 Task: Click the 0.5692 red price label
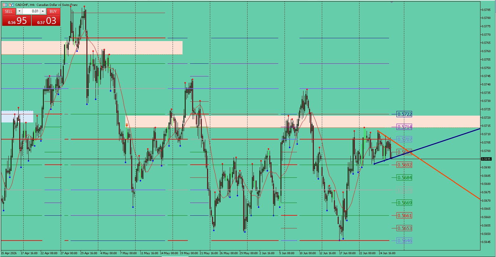404,165
